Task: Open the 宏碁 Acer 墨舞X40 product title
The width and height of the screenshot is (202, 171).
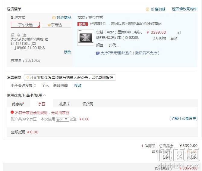Action: coord(119,35)
